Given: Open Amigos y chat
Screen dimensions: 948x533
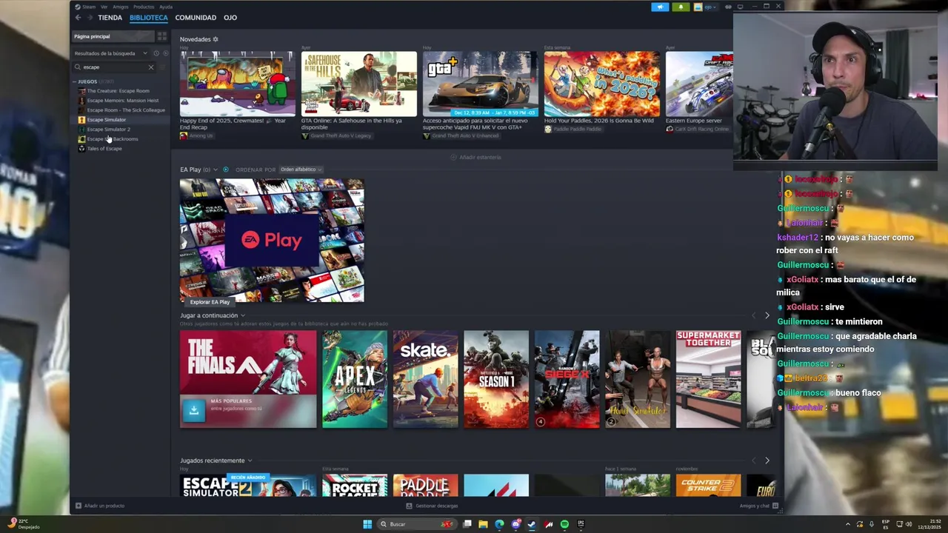Looking at the screenshot, I should pos(758,506).
